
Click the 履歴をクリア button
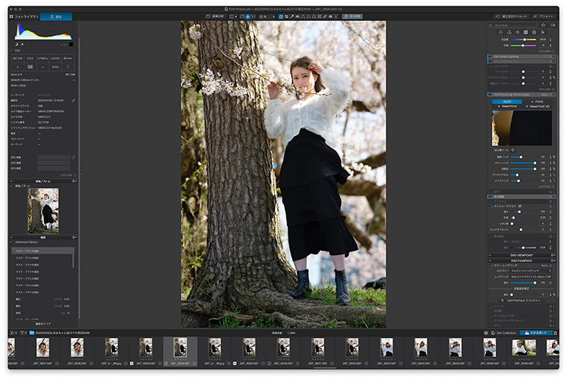[x=43, y=324]
